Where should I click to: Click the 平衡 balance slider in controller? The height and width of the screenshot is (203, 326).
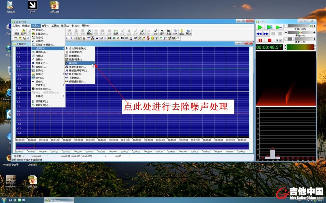point(300,32)
